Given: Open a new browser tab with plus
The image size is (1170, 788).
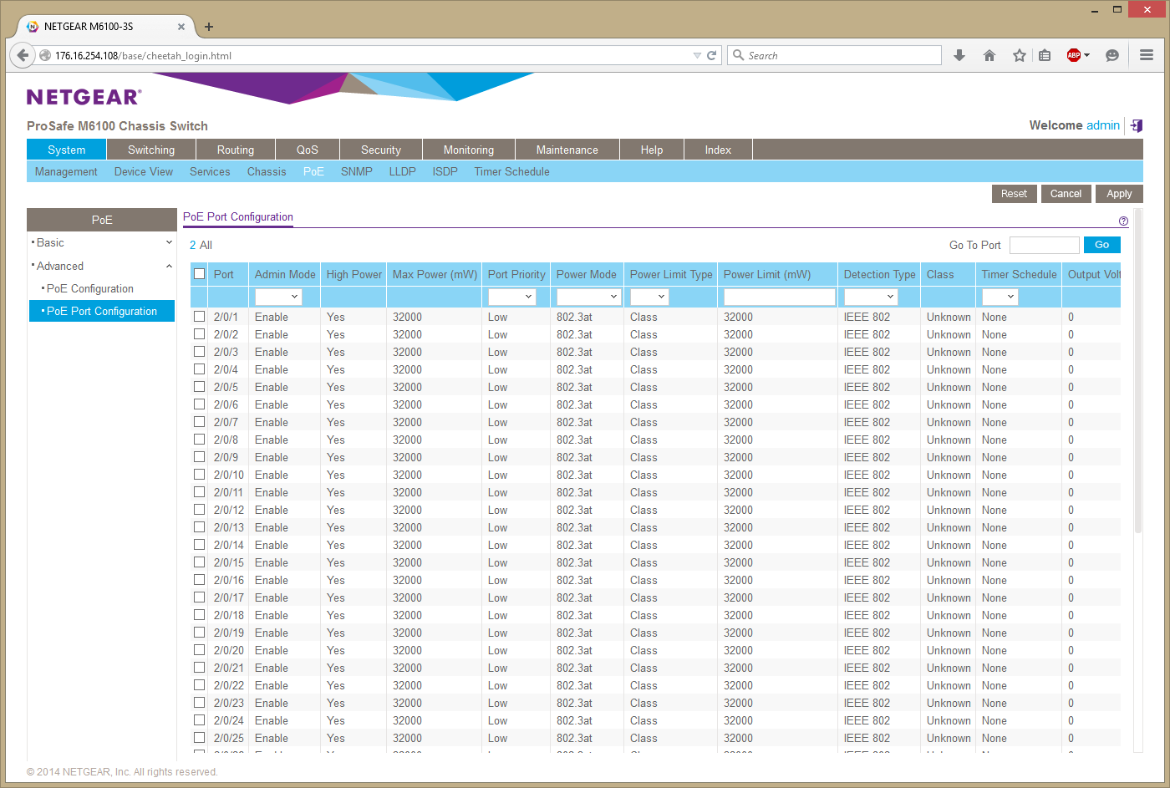Looking at the screenshot, I should (x=209, y=27).
